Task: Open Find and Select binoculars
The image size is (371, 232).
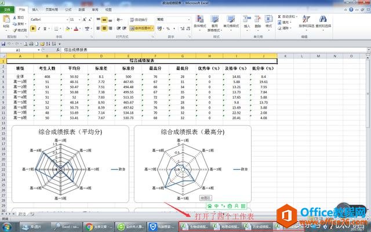Action: pos(323,23)
